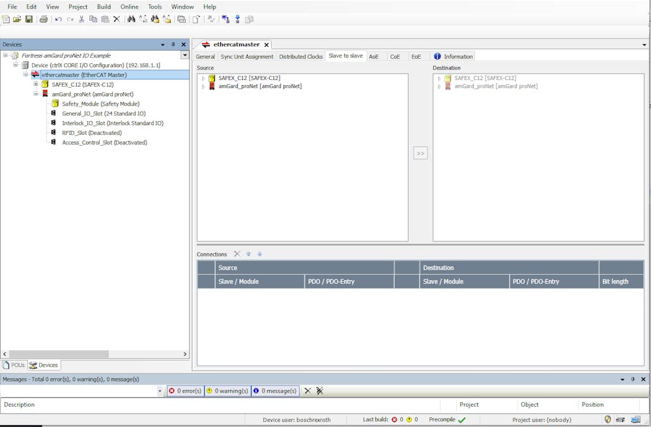651x427 pixels.
Task: Click the shield icon in the status bar
Action: click(x=607, y=420)
